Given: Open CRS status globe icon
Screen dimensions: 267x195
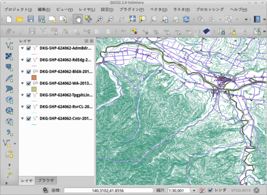Looking at the screenshot, I should (256, 190).
